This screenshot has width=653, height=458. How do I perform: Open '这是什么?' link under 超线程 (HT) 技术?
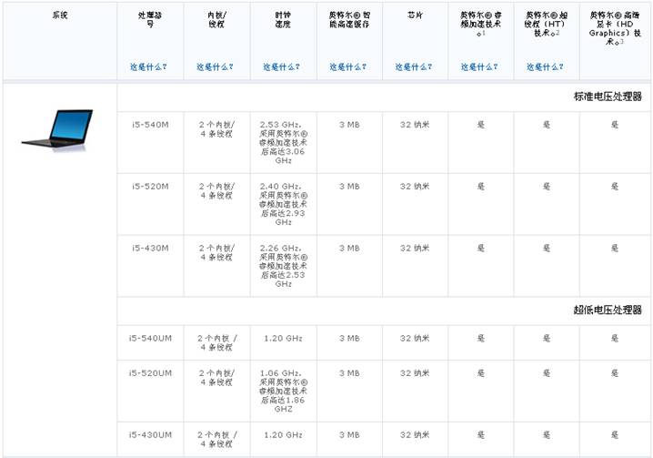tap(545, 66)
